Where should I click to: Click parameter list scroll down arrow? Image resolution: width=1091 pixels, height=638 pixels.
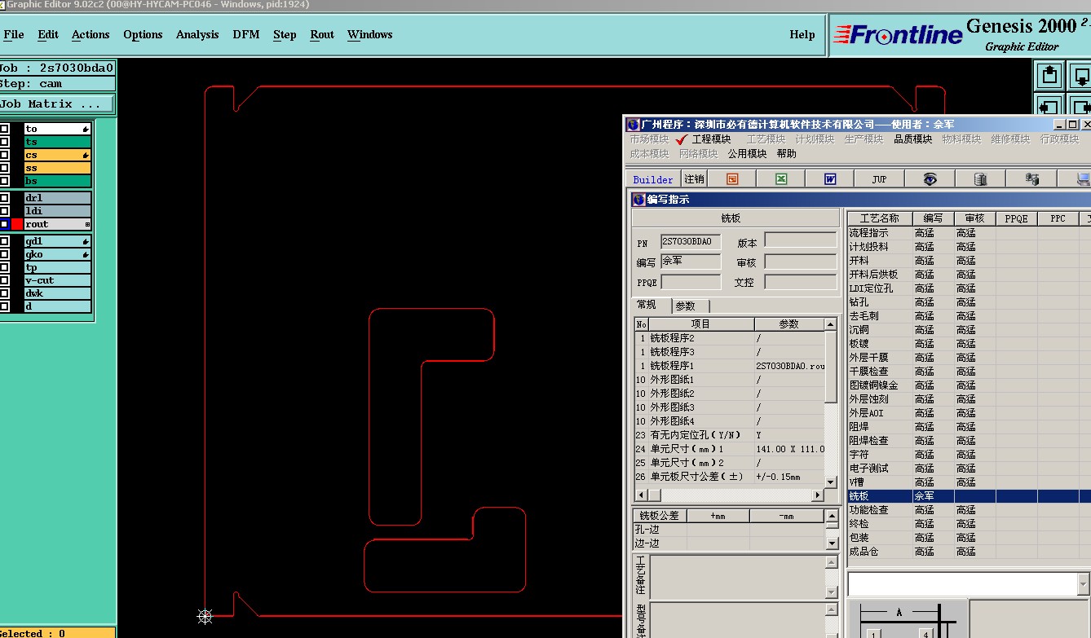coord(831,482)
